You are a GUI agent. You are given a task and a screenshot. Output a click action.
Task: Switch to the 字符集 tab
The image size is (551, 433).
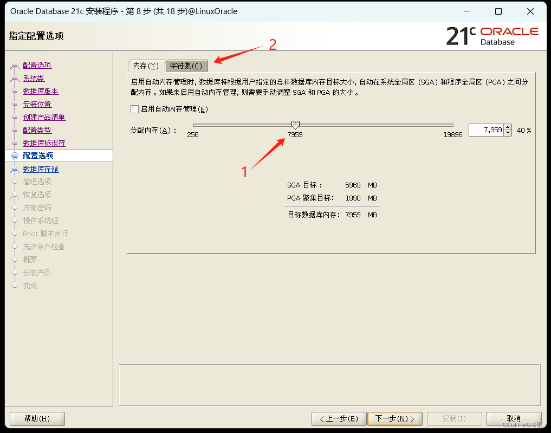[x=186, y=64]
